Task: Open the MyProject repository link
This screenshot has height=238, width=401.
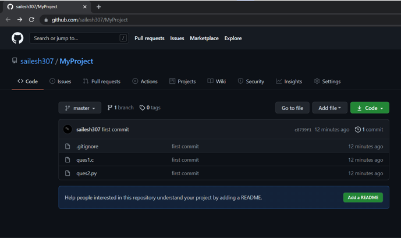Action: [x=76, y=61]
